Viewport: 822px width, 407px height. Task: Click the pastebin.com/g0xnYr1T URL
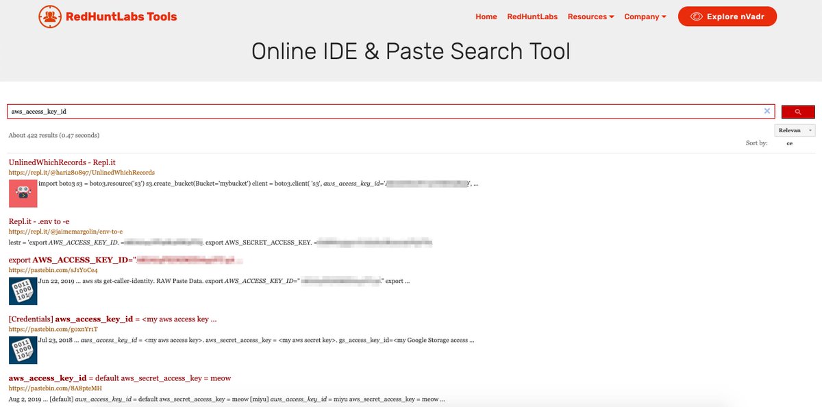pyautogui.click(x=53, y=330)
